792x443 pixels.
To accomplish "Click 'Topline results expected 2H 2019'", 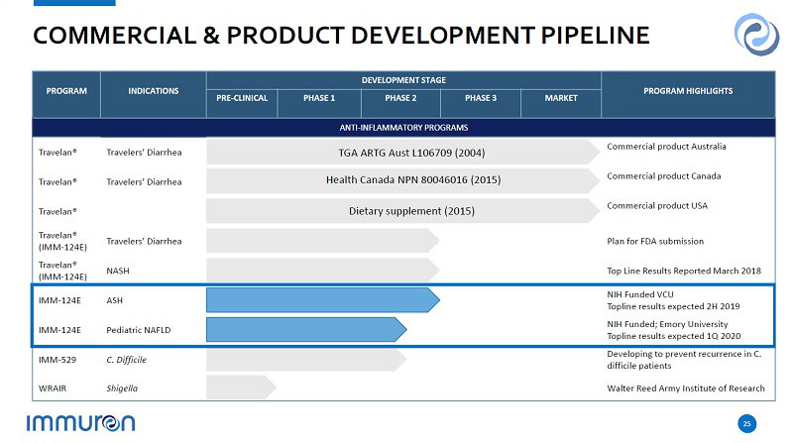I will (673, 306).
